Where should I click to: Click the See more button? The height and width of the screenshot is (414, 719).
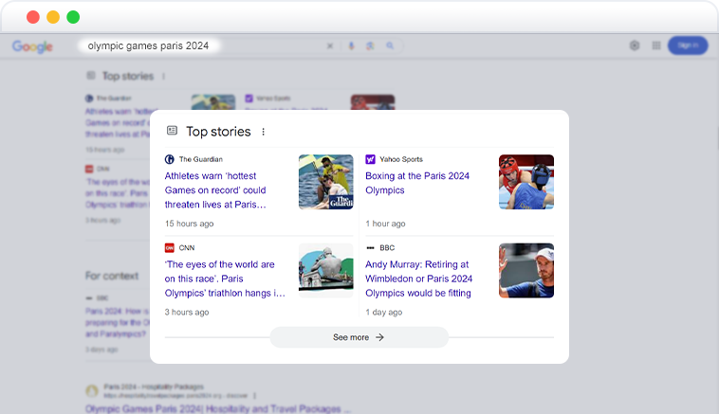click(359, 337)
